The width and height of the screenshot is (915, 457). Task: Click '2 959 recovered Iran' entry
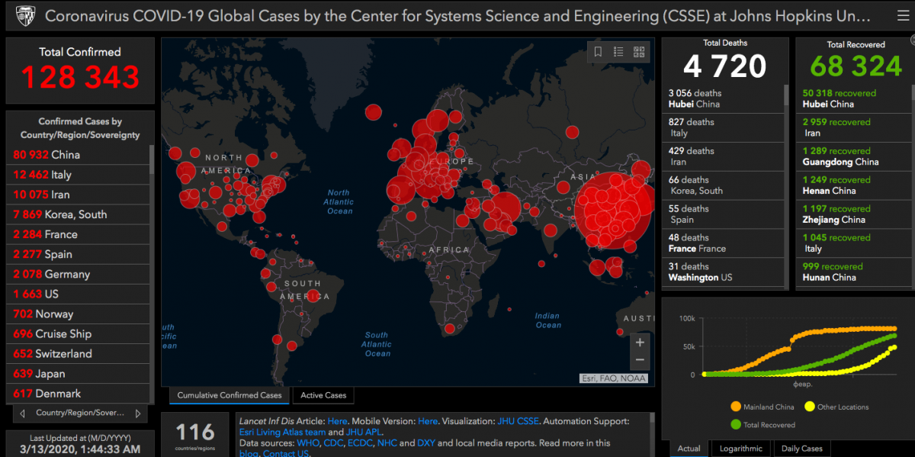854,127
